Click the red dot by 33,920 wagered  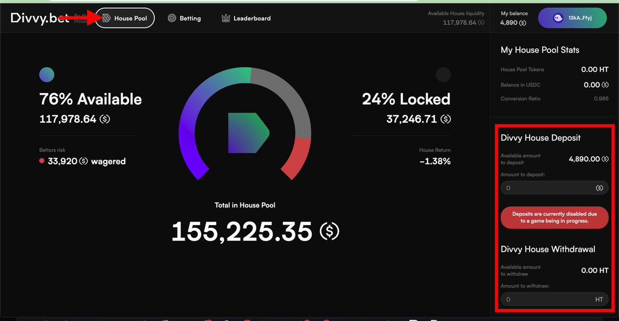[42, 161]
